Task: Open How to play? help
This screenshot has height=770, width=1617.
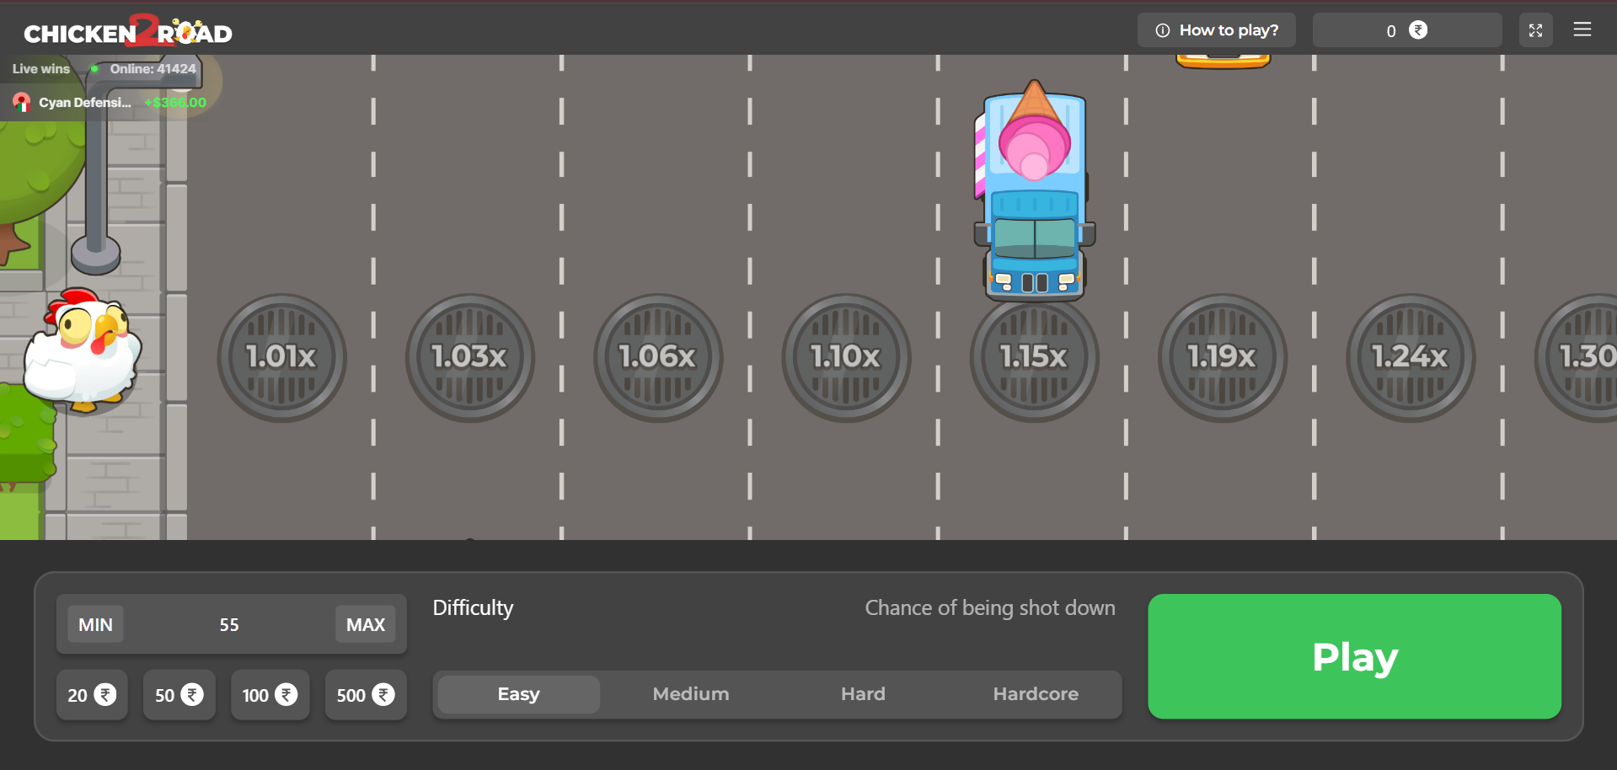Action: pyautogui.click(x=1216, y=30)
